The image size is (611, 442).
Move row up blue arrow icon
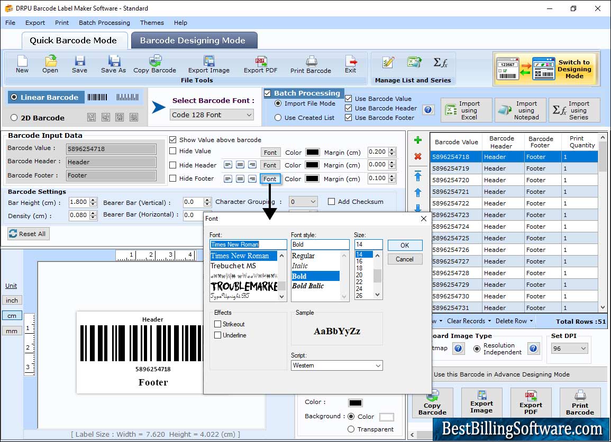[418, 193]
